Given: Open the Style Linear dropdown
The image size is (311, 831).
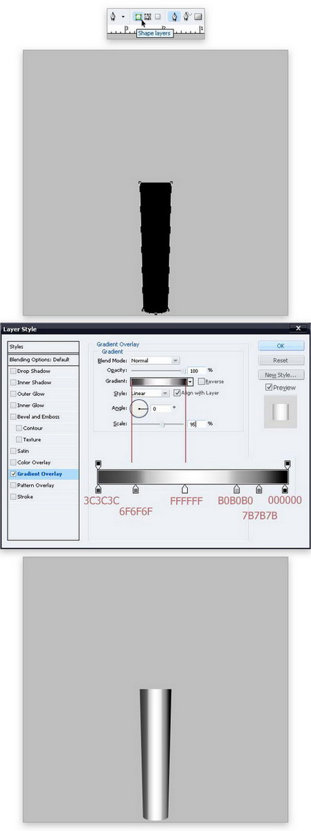Looking at the screenshot, I should tap(150, 393).
